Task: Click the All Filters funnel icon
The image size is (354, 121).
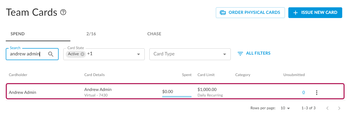Action: coord(240,54)
